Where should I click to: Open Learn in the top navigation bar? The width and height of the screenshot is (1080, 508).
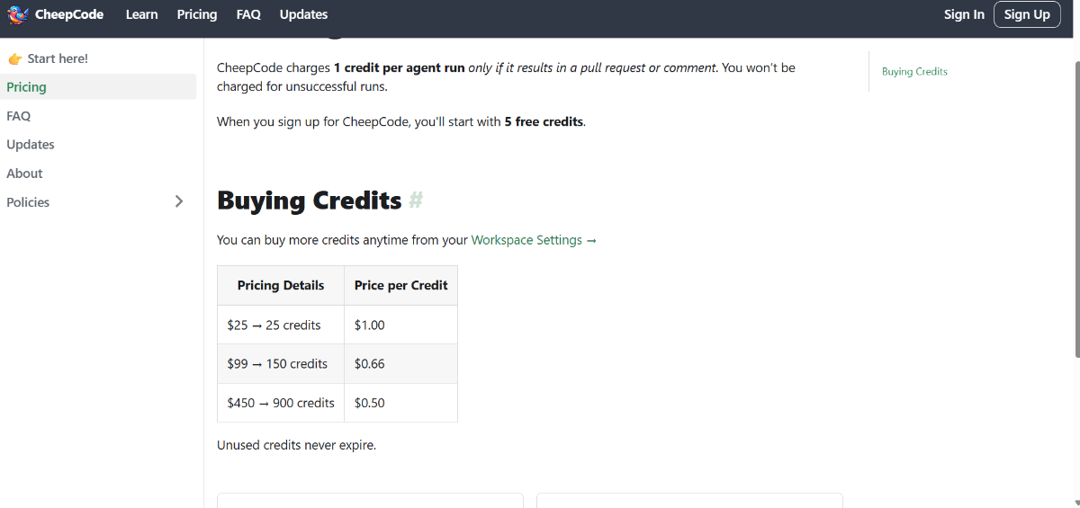point(141,14)
